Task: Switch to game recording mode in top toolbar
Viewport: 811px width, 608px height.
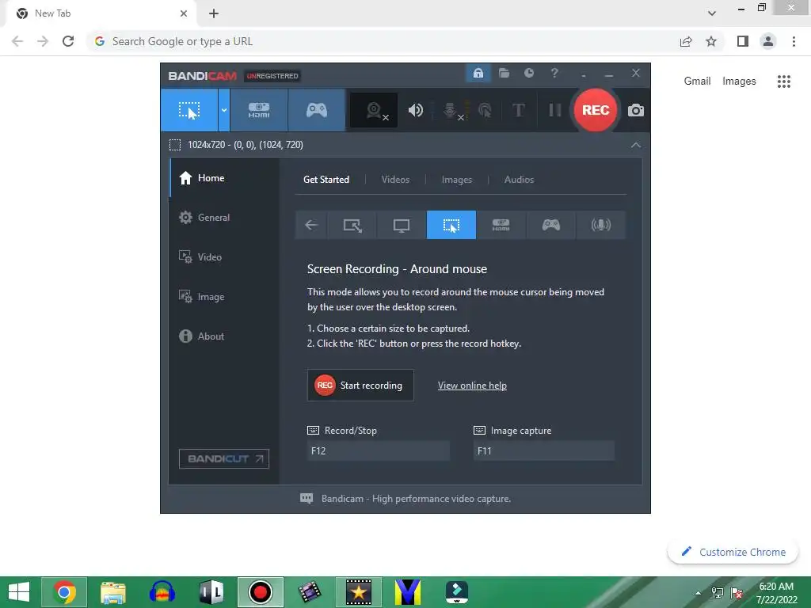Action: pyautogui.click(x=317, y=110)
